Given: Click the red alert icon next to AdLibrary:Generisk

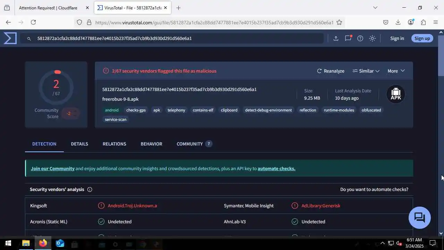Looking at the screenshot, I should pos(295,206).
